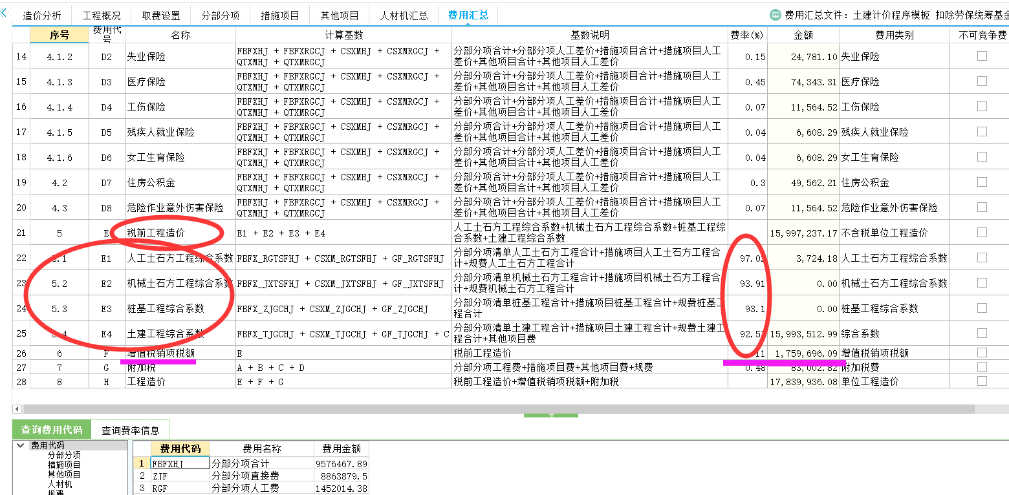Screen dimensions: 1009x495
Task: Click amount 15,997,237.17 cell
Action: tap(803, 233)
